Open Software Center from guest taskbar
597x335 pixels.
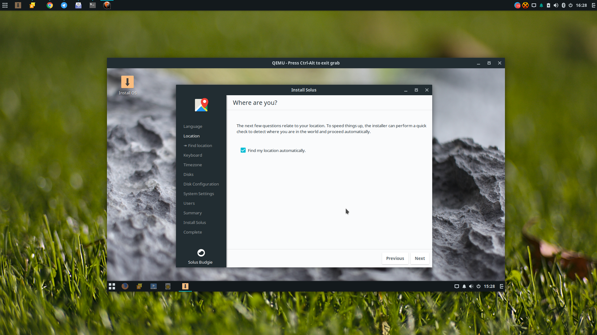139,286
